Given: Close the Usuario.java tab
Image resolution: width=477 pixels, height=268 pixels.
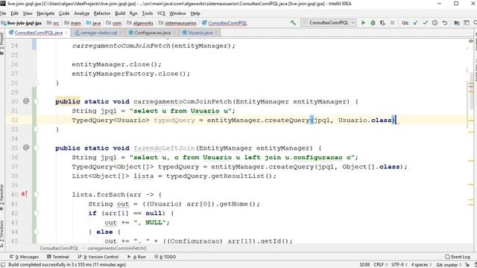Looking at the screenshot, I should 216,33.
